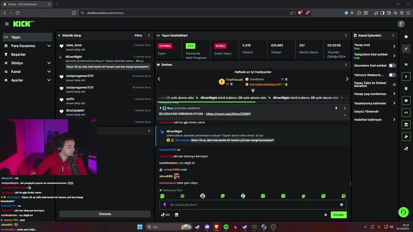
Task: Click the camera host icon in right sidebar
Action: pyautogui.click(x=406, y=124)
